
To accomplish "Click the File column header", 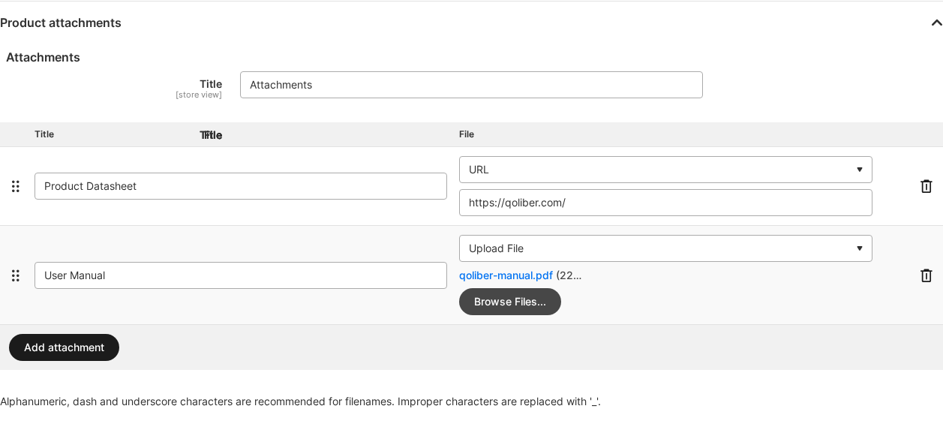I will pos(467,134).
